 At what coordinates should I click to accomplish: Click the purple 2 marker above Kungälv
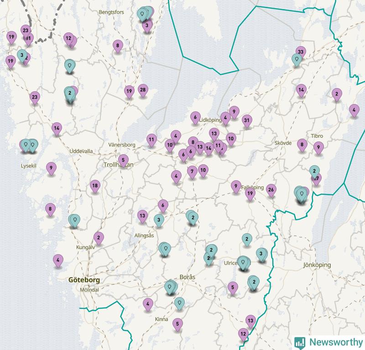pos(99,238)
